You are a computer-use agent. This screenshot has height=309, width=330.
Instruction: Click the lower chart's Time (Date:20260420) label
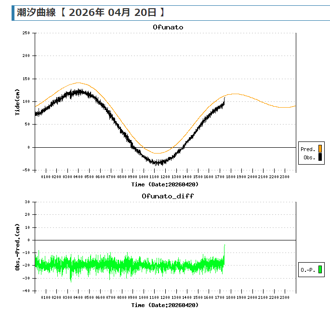click(165, 305)
